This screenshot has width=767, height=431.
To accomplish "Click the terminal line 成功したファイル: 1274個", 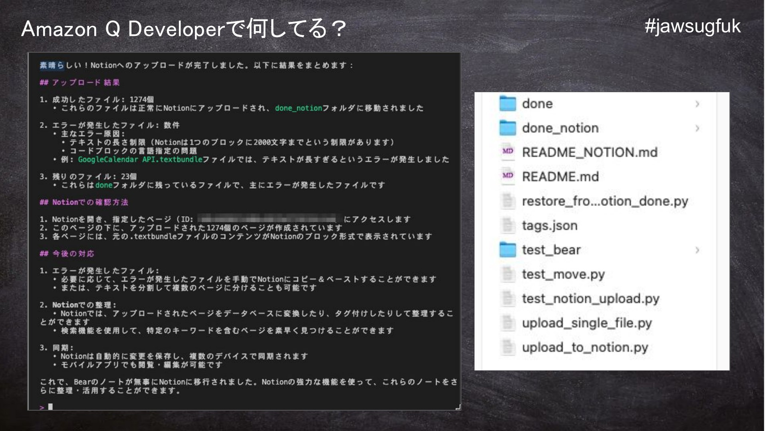I will coord(97,99).
